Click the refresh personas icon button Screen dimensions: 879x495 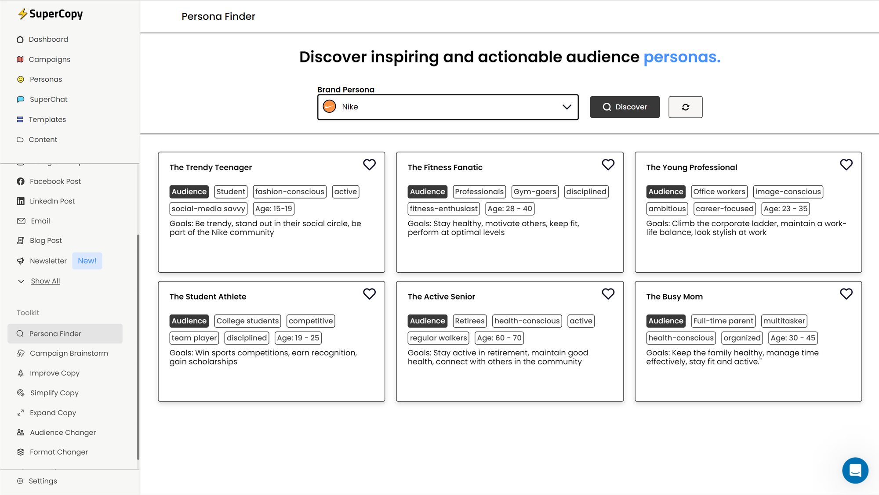coord(685,107)
